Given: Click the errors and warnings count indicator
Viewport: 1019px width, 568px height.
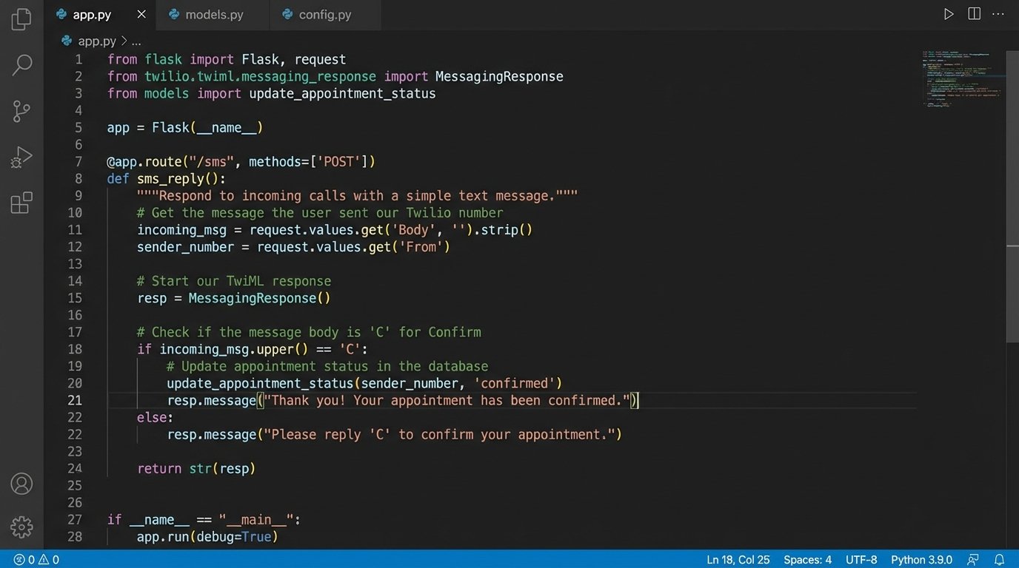Looking at the screenshot, I should 36,560.
